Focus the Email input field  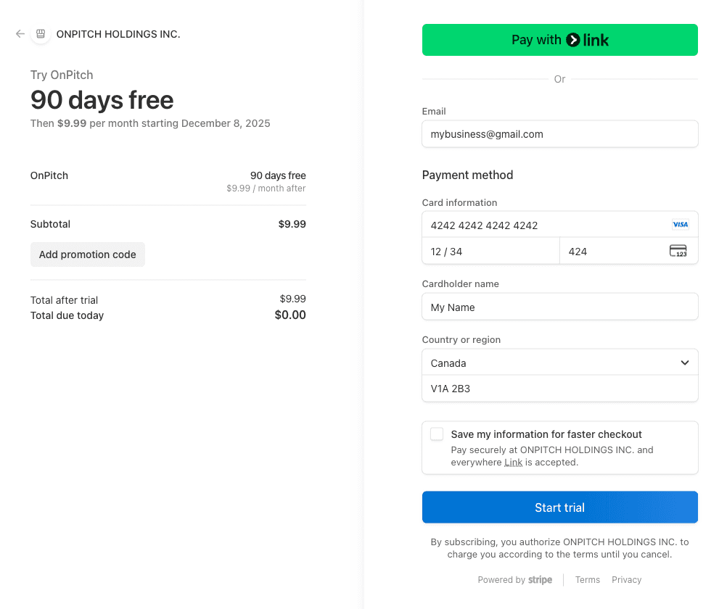559,134
